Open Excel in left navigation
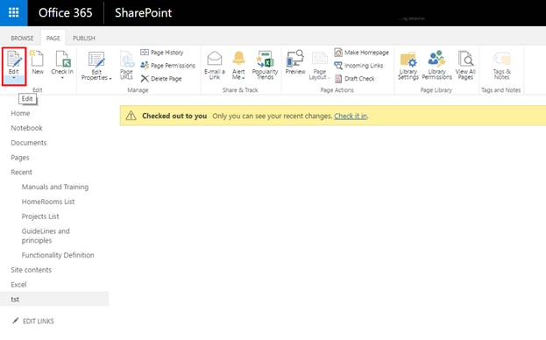This screenshot has width=546, height=340. (18, 285)
